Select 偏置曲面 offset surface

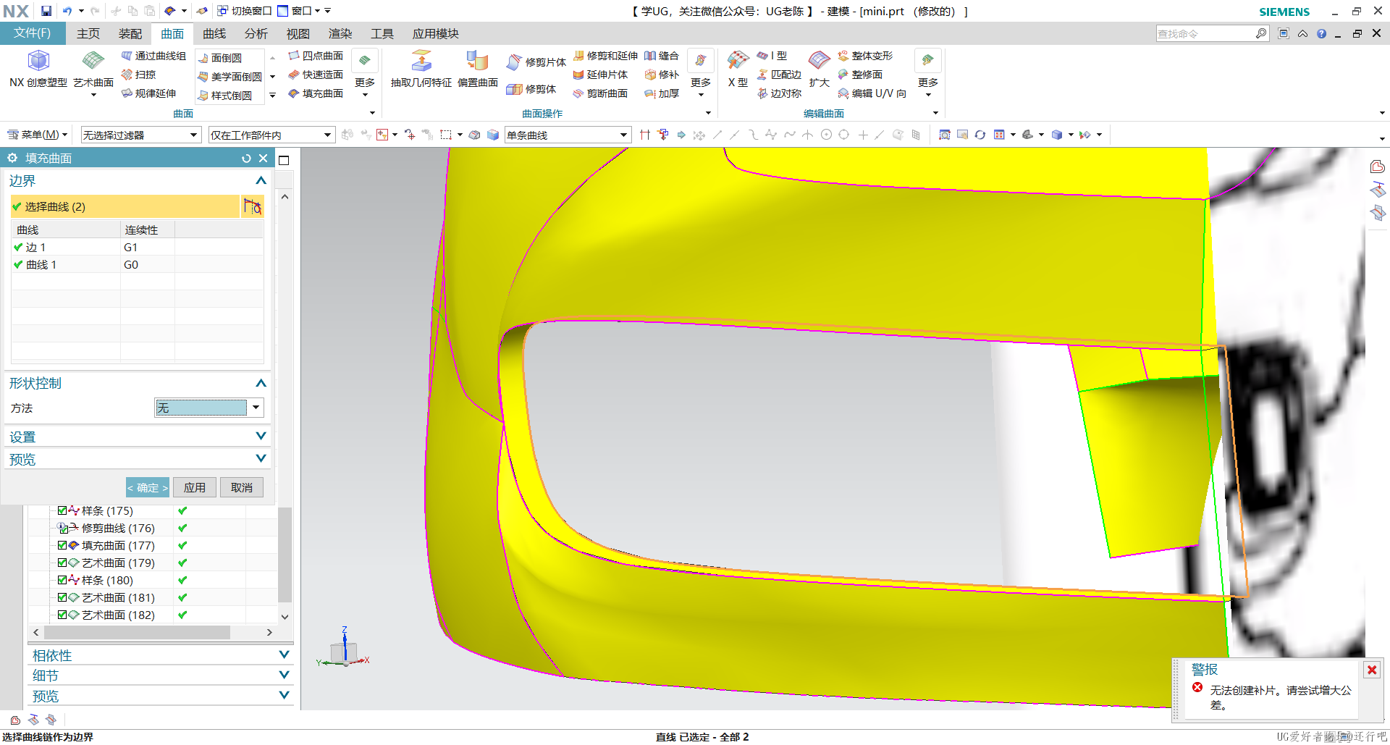point(478,70)
